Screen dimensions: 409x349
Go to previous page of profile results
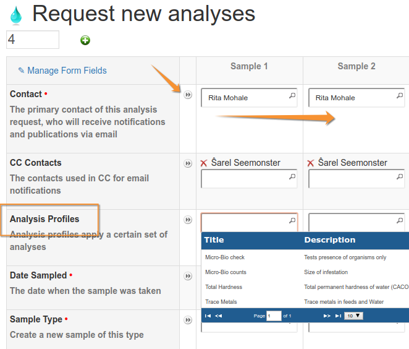point(219,316)
